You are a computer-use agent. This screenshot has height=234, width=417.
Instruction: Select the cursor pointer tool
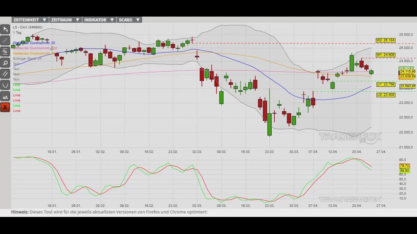click(x=5, y=29)
